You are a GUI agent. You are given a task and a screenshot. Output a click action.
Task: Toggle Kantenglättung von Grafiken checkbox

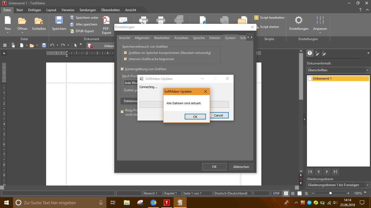[x=122, y=69]
